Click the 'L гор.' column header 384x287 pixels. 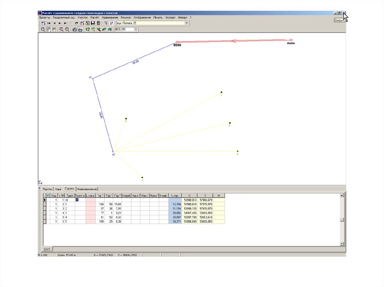tap(175, 195)
